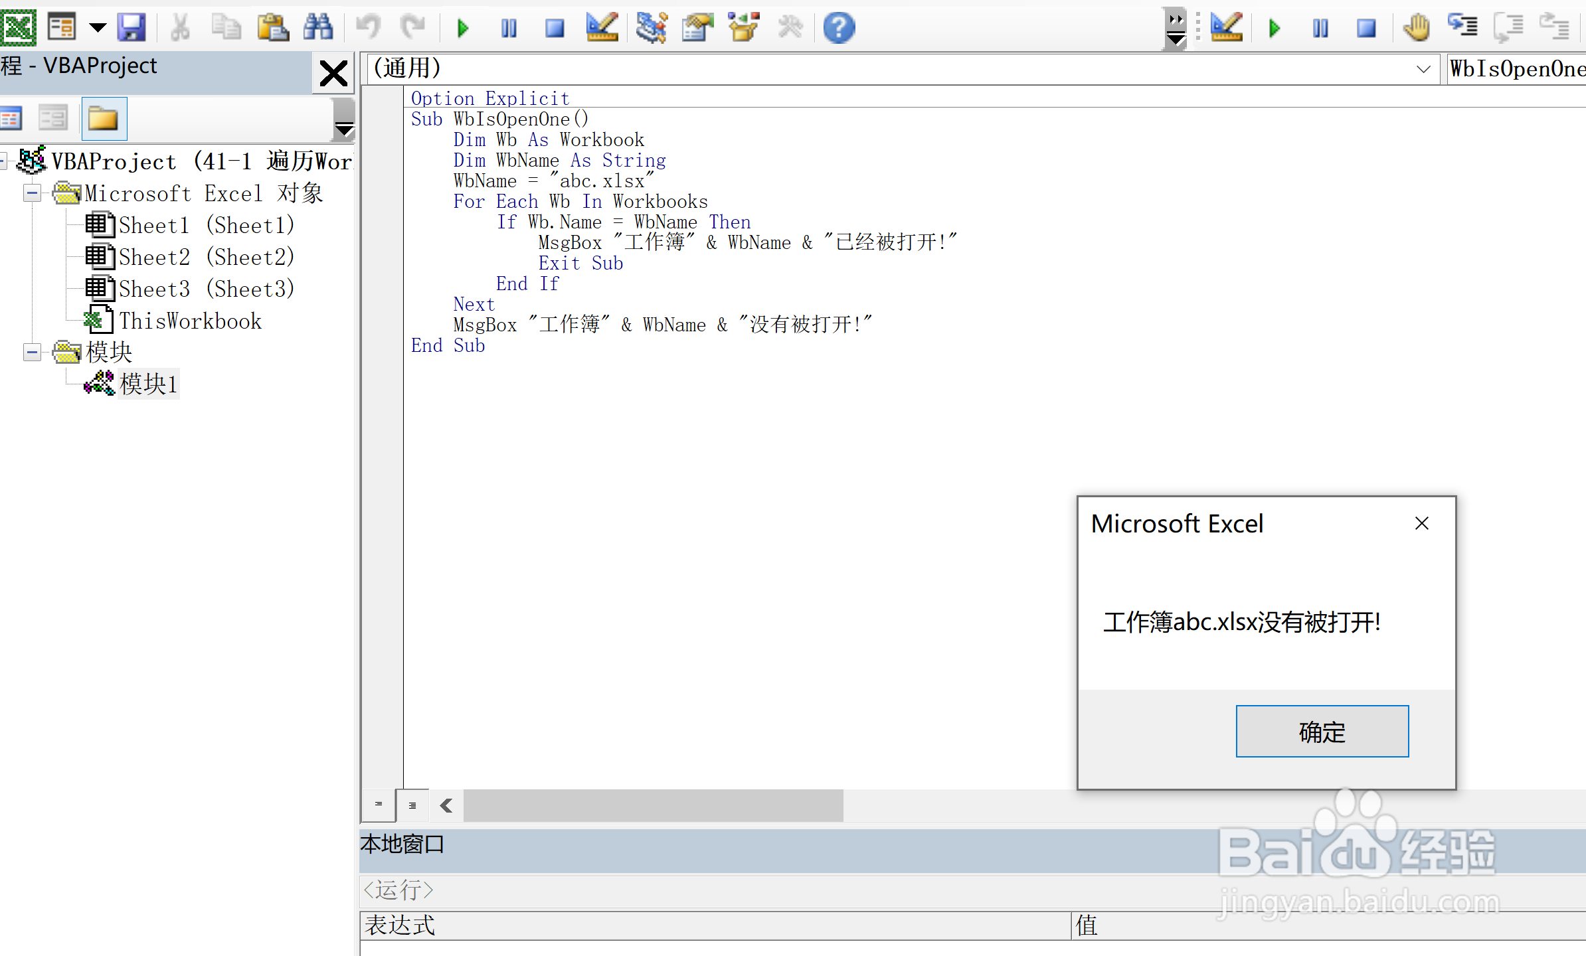Switch to View Object in project panel
Screen dimensions: 1586x956
(x=53, y=119)
